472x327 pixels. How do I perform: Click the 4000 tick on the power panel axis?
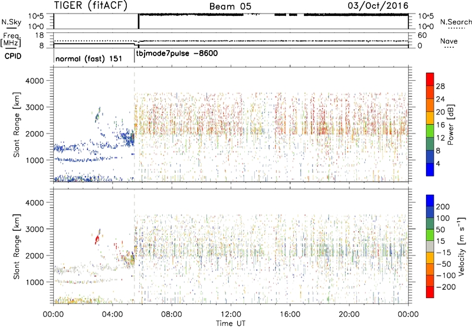pos(34,81)
